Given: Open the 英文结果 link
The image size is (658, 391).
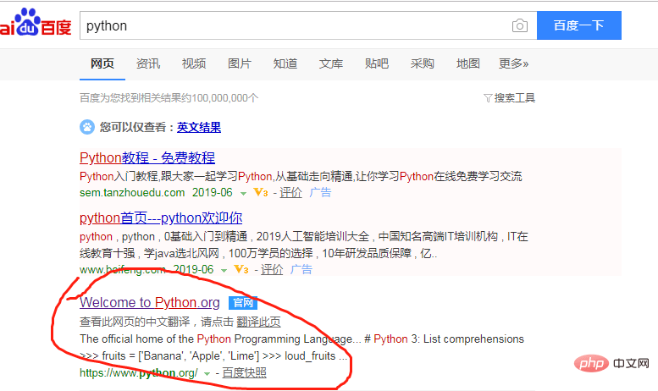Looking at the screenshot, I should coord(199,127).
